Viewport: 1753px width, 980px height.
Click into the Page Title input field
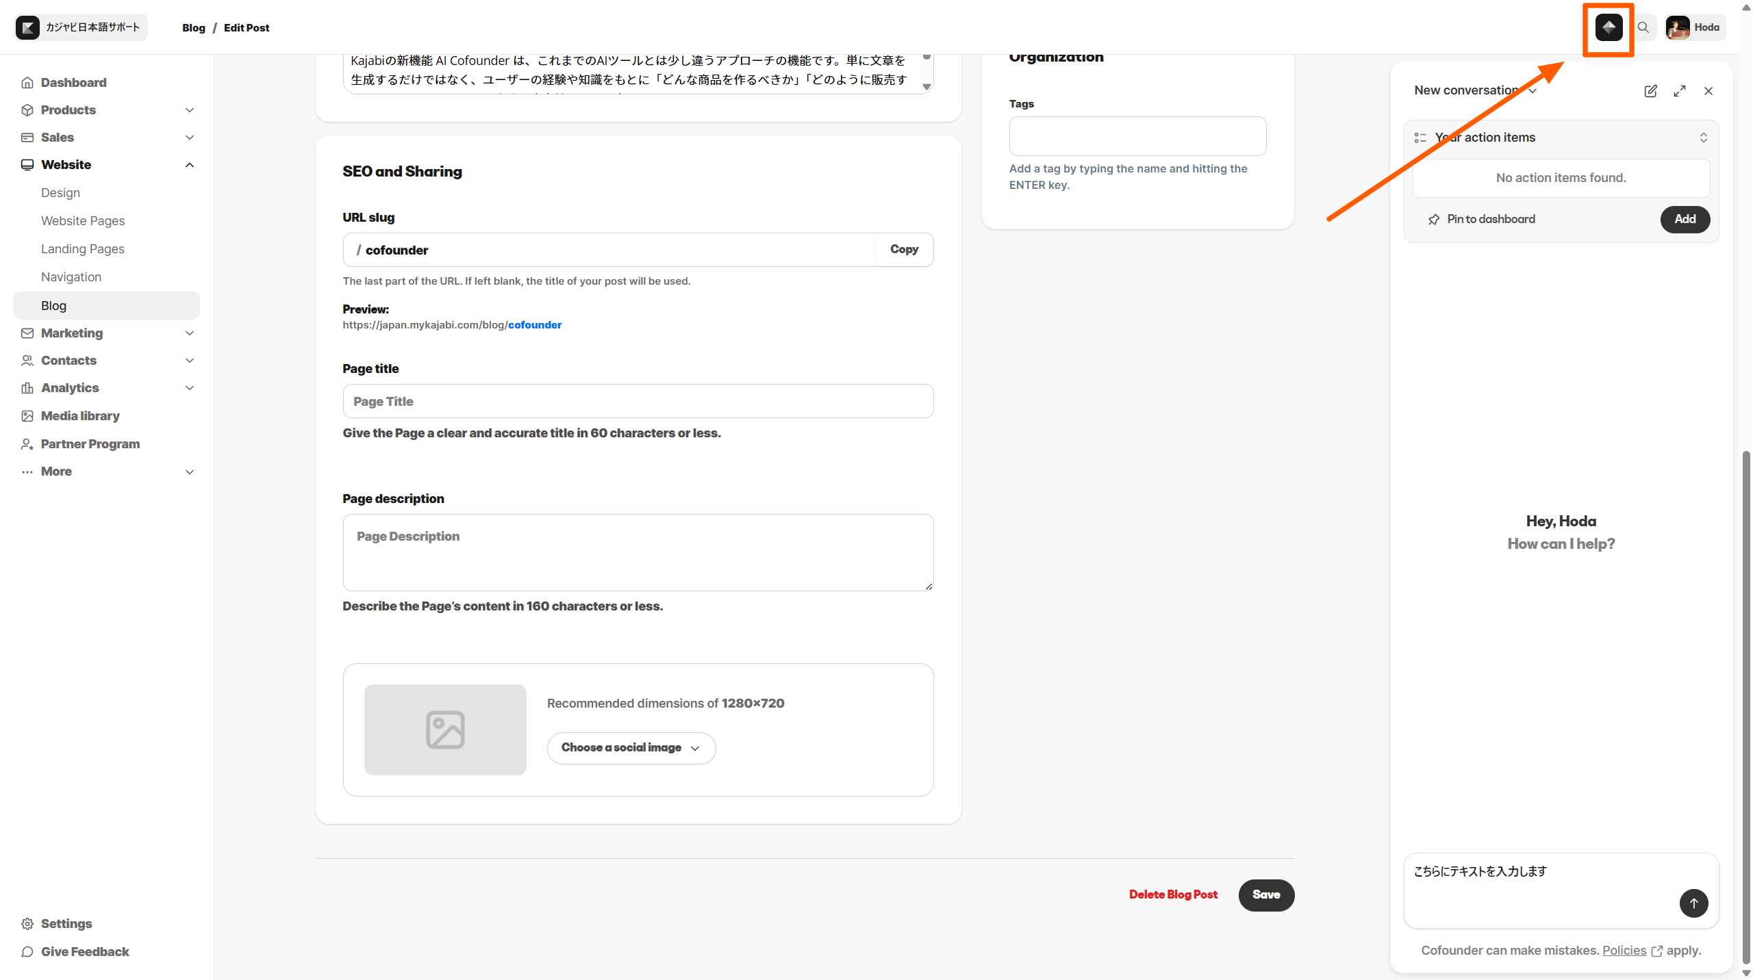click(638, 402)
